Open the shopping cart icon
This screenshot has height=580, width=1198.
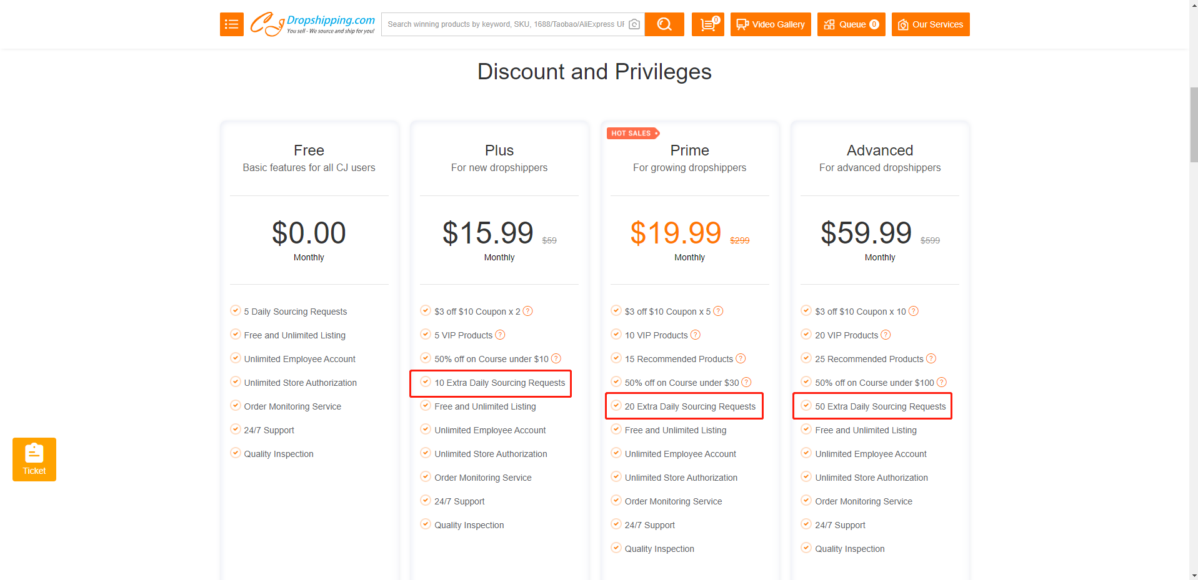click(x=707, y=24)
